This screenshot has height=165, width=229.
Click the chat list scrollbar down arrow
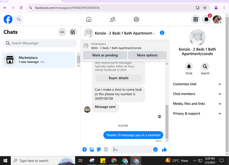pos(79,66)
